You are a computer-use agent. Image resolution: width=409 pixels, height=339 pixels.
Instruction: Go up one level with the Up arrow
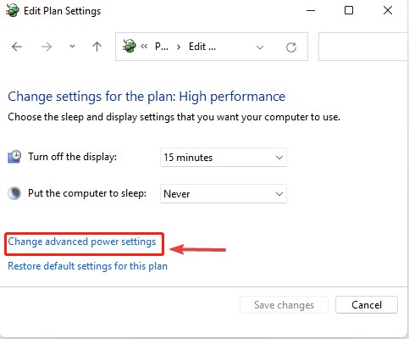click(97, 47)
